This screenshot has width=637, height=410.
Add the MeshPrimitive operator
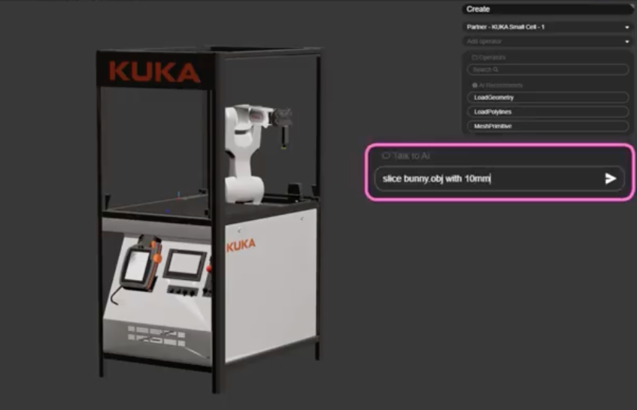(x=547, y=126)
